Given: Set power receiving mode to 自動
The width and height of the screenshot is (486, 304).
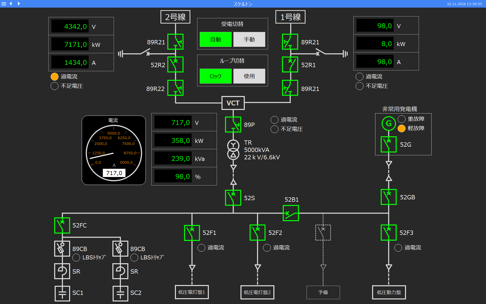Looking at the screenshot, I should [x=215, y=40].
